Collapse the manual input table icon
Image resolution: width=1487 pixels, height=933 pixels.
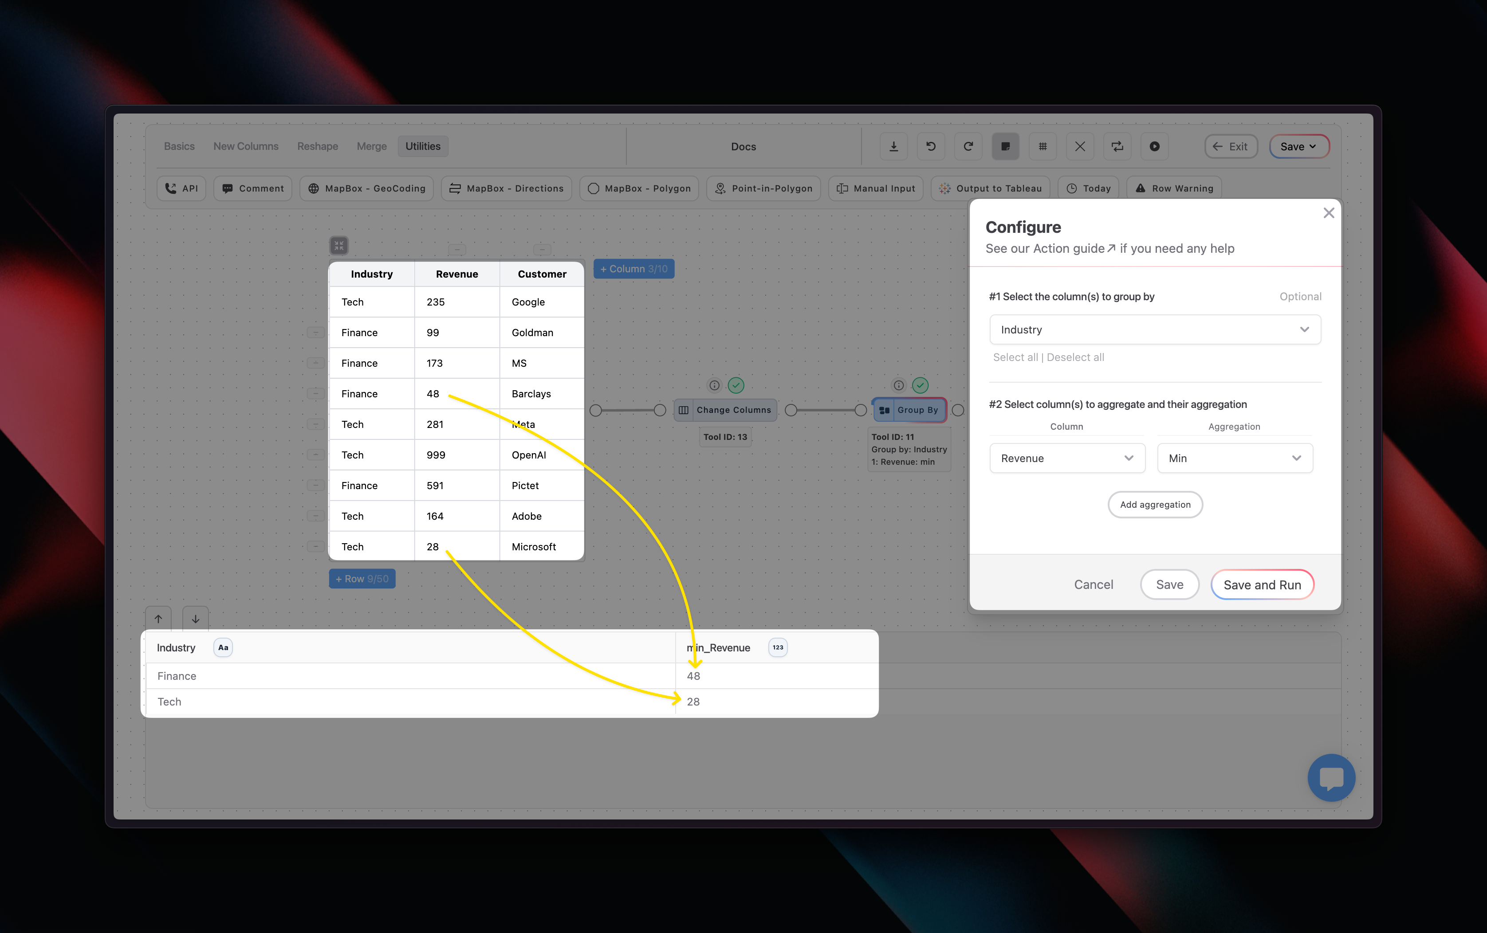[x=339, y=246]
